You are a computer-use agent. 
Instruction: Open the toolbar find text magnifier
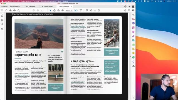(19, 11)
